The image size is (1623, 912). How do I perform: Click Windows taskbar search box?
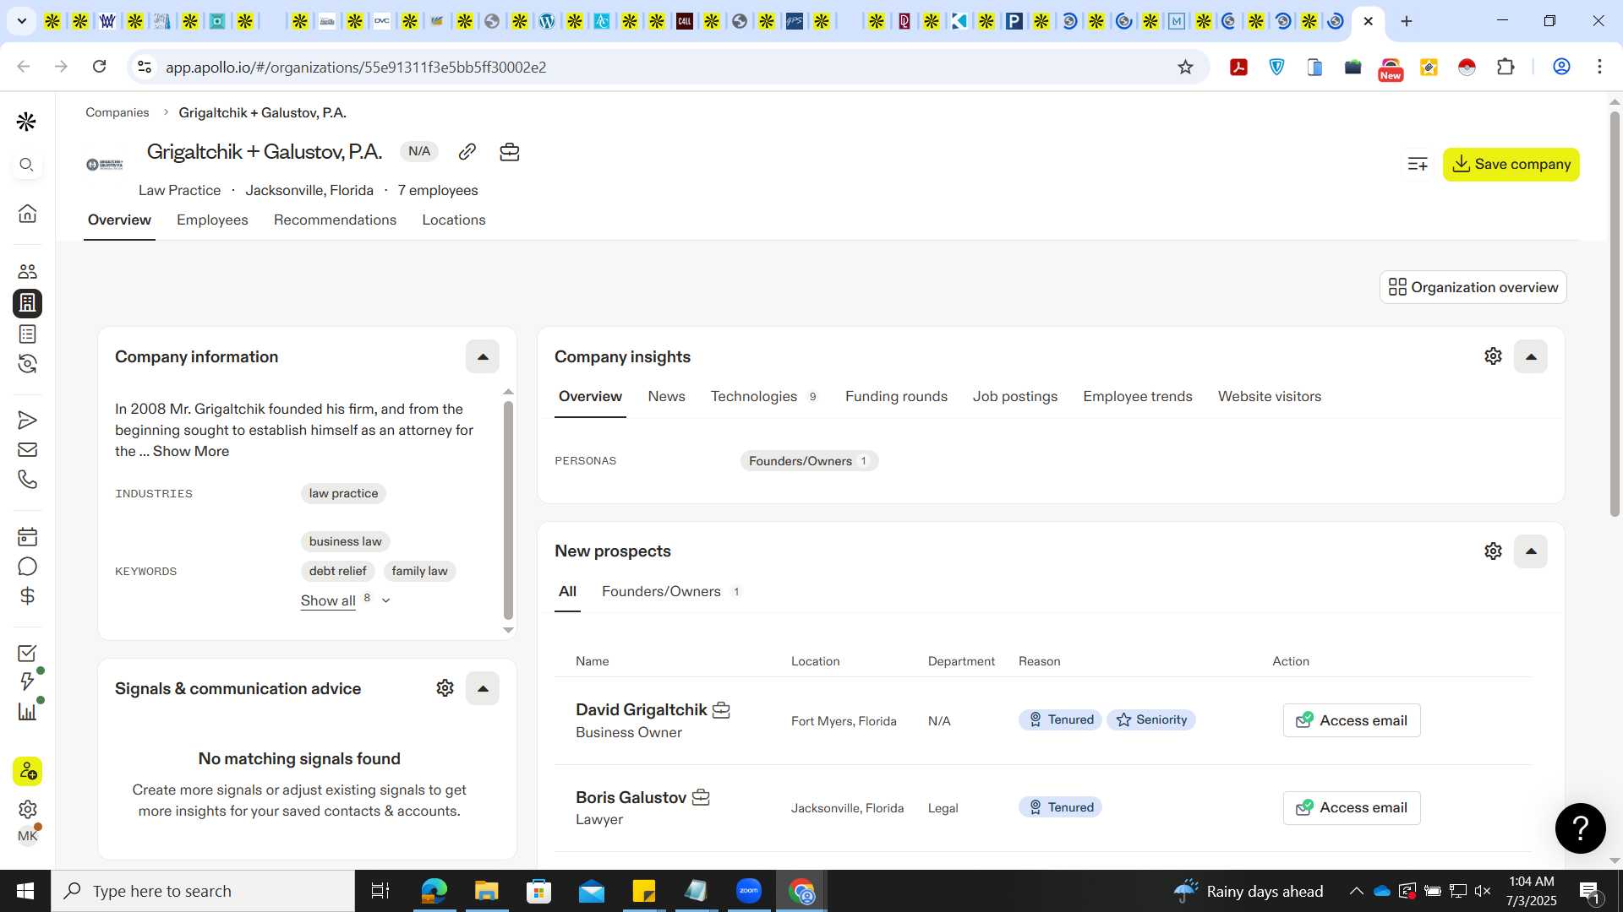tap(203, 891)
